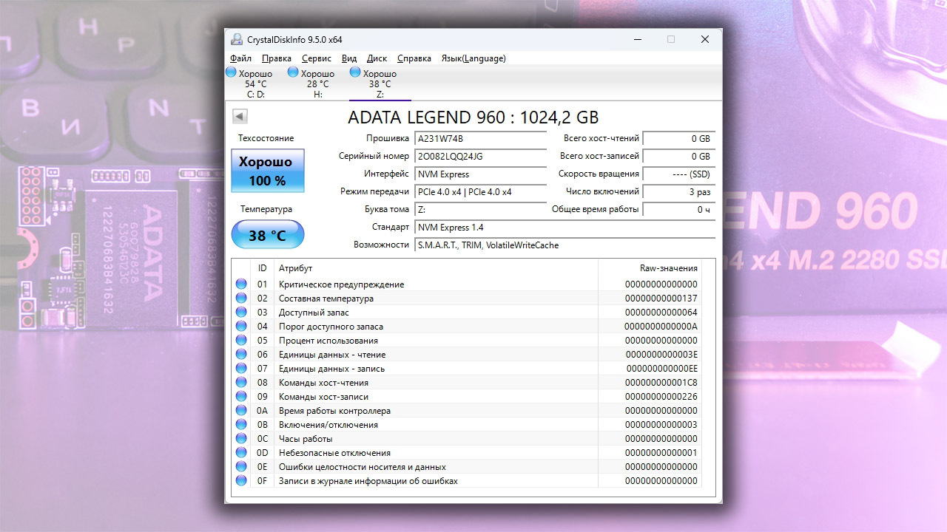947x532 pixels.
Task: Click the 38 °C temperature button
Action: [267, 236]
